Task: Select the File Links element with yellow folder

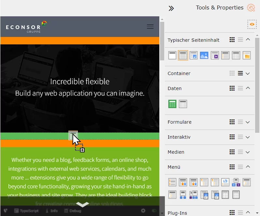Action: click(x=247, y=55)
